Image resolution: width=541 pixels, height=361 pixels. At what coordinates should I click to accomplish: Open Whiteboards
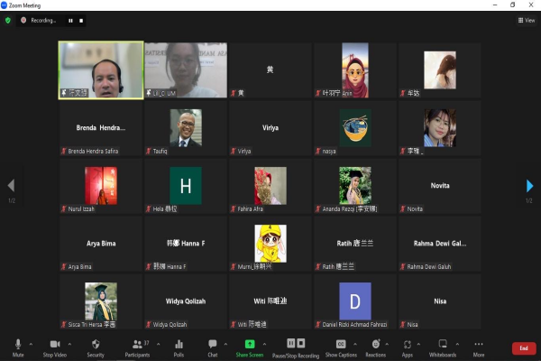(x=442, y=347)
